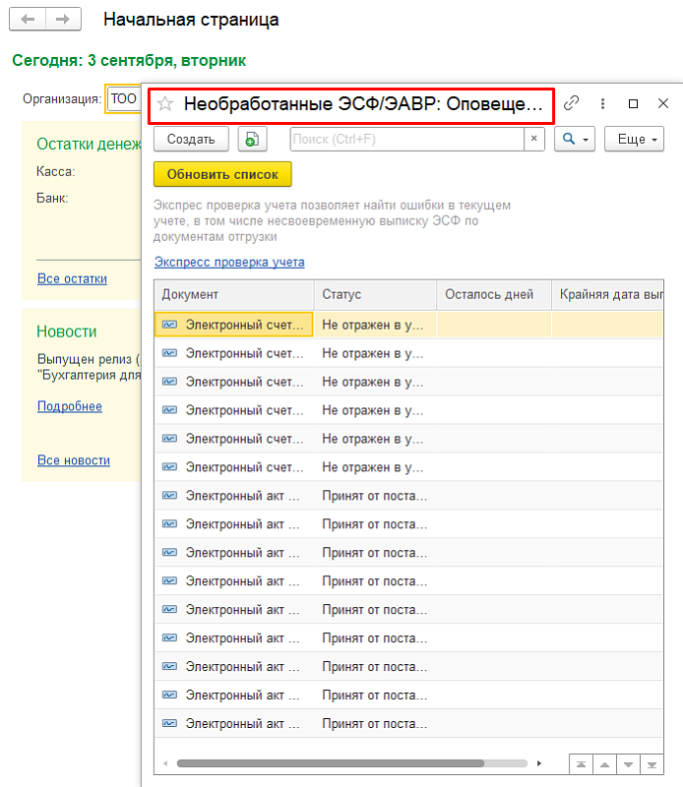Open the Экспресс проверка учета link
Image resolution: width=683 pixels, height=787 pixels.
[229, 263]
